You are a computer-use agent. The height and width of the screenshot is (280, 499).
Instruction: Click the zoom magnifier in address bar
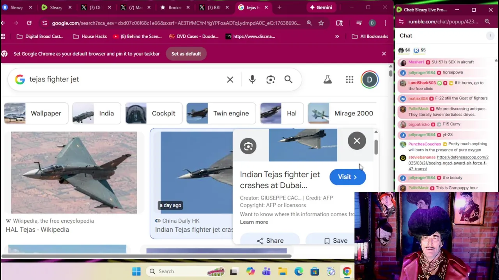click(x=309, y=23)
